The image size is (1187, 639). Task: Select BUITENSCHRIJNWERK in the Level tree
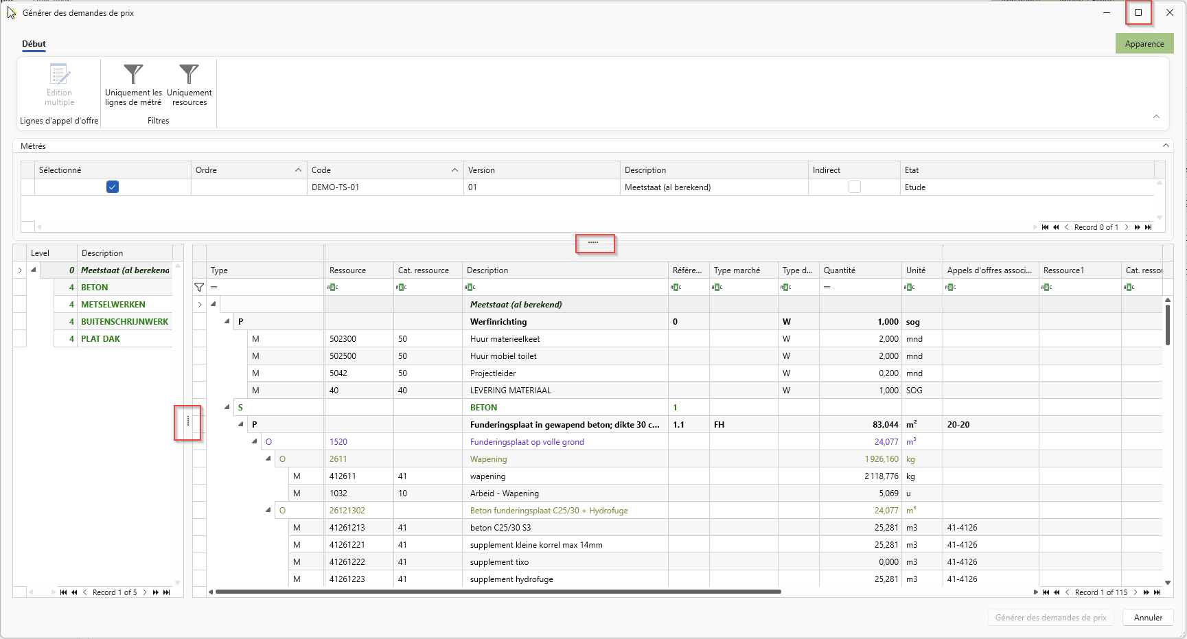(124, 321)
